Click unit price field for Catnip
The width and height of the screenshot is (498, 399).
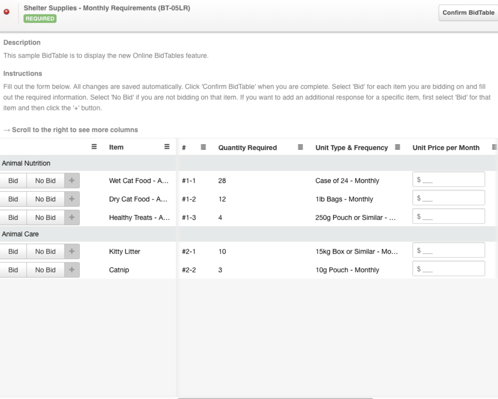(449, 269)
